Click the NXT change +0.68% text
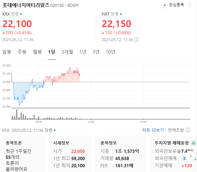This screenshot has width=197, height=172. click(x=122, y=33)
